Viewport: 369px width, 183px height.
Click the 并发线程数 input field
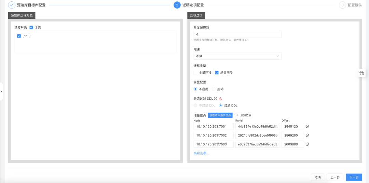pyautogui.click(x=237, y=34)
